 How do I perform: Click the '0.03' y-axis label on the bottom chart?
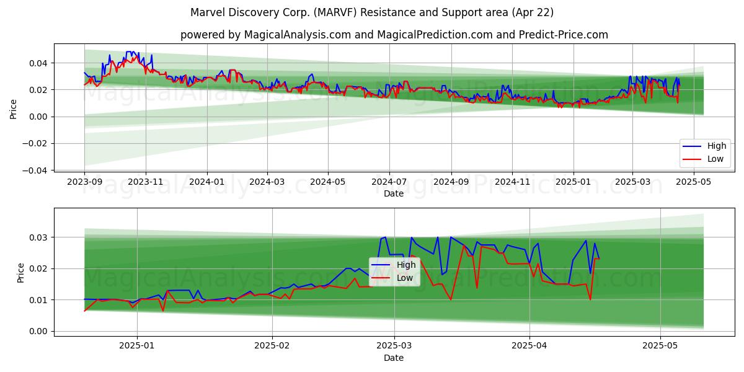40,237
